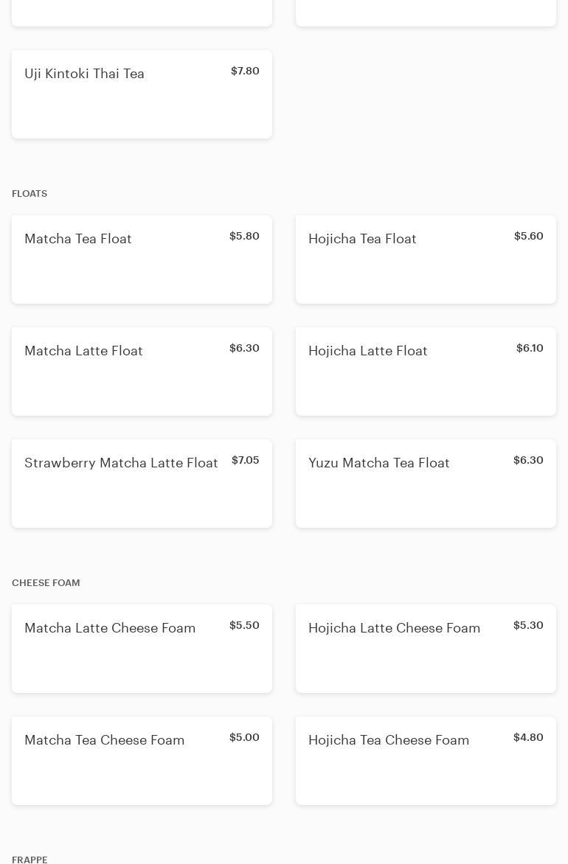Select Hojicha Latte Float
568x864 pixels.
(x=426, y=372)
